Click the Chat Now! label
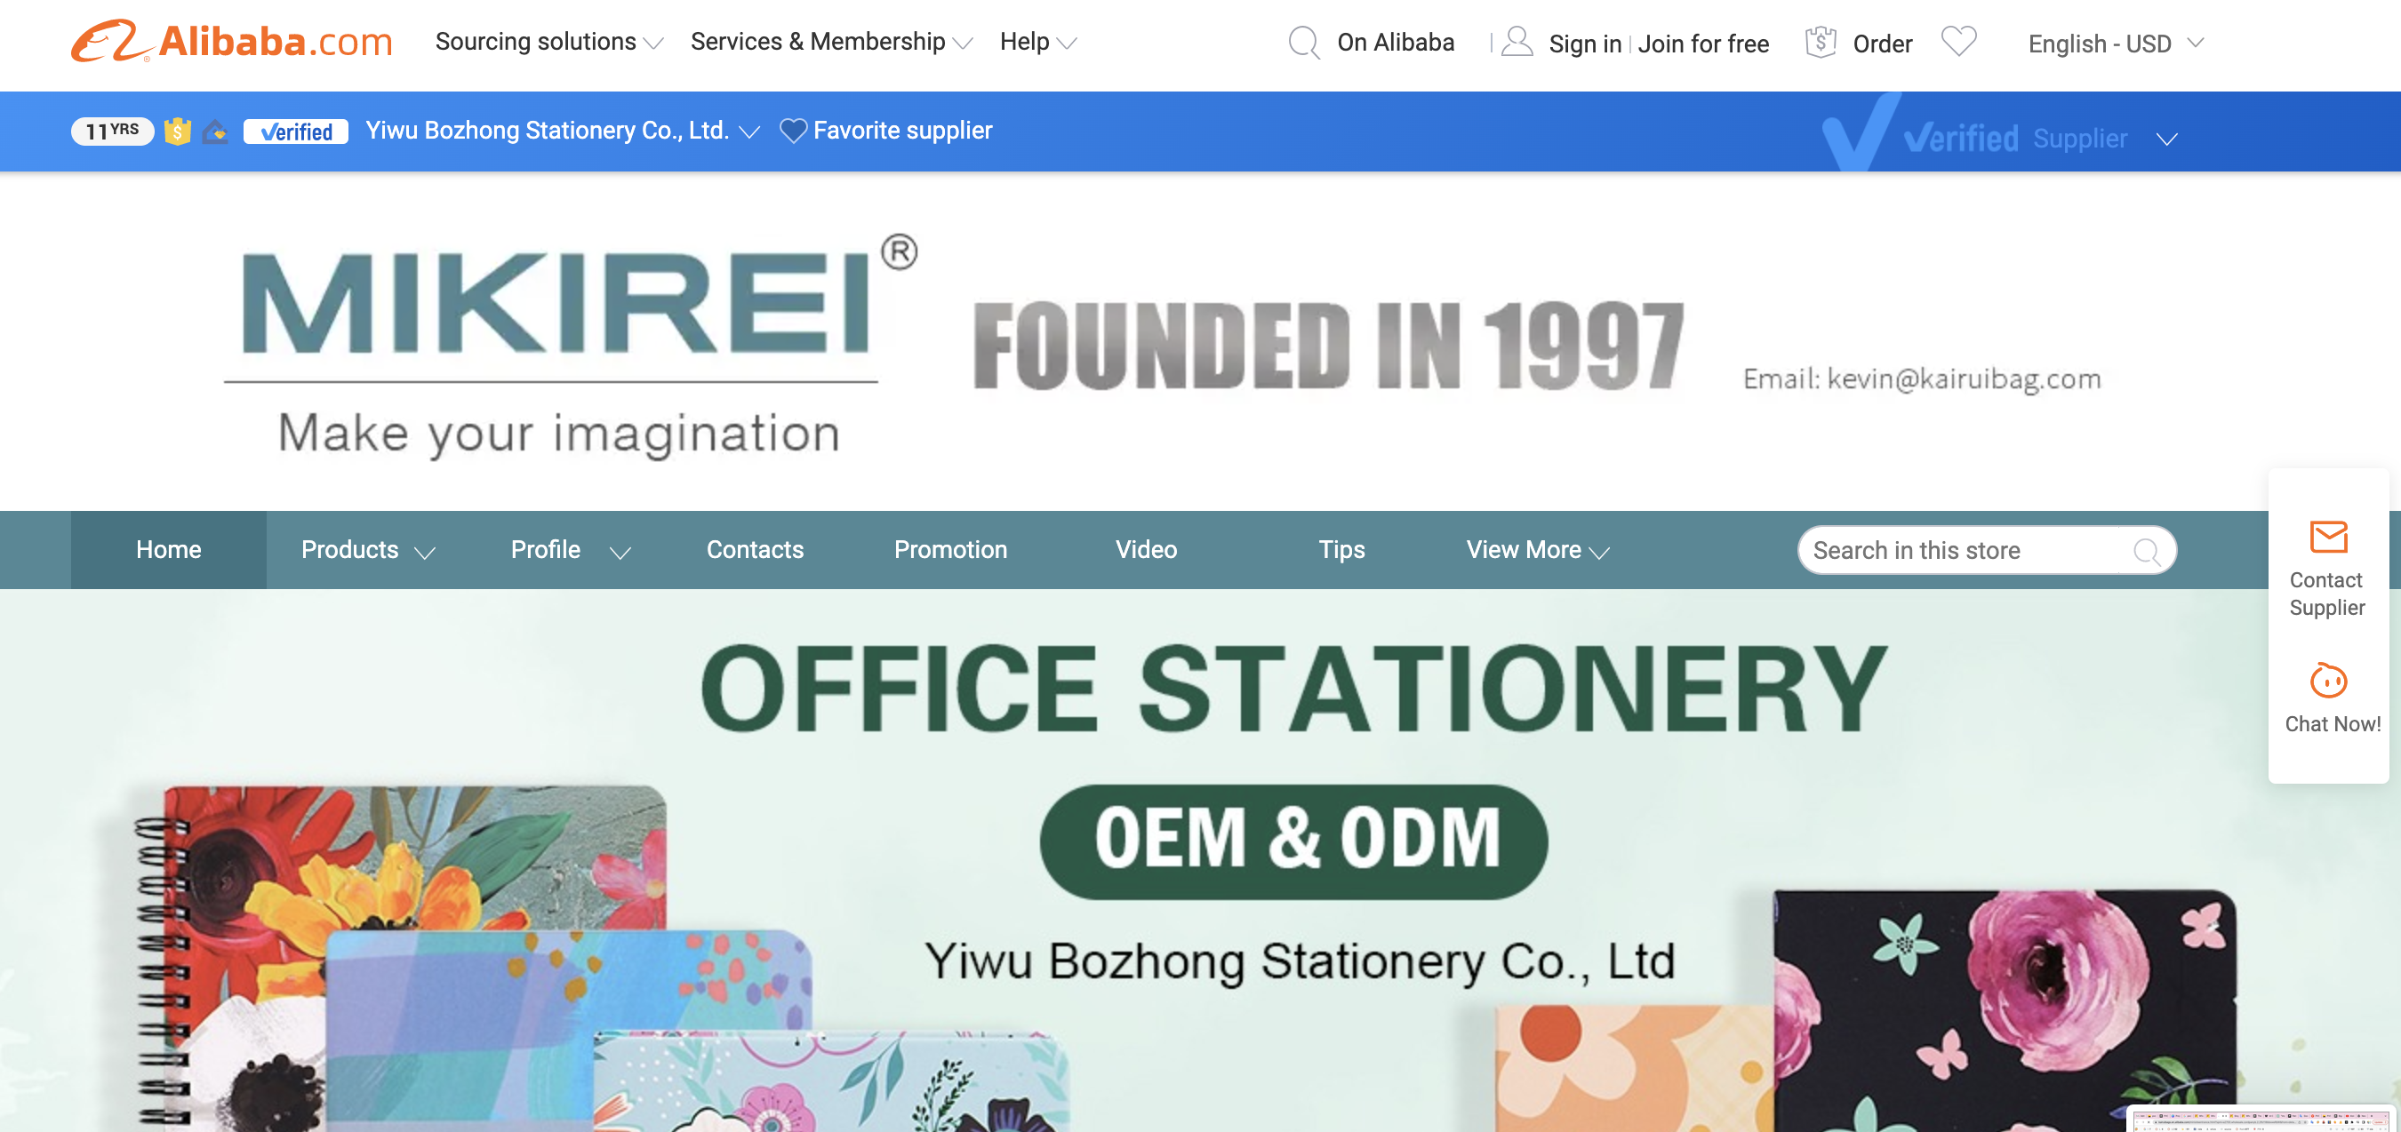 click(x=2332, y=724)
